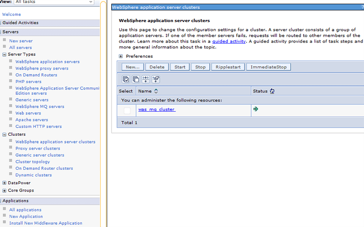Screen dimensions: 364x227
Task: Open Cluster topology
Action: coord(32,162)
